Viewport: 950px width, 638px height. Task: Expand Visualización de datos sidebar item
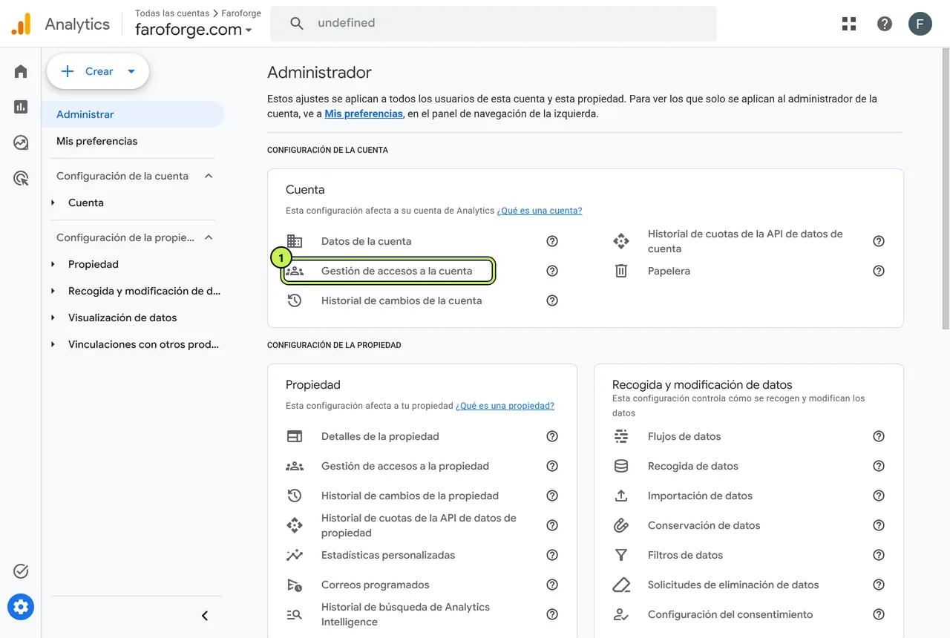(x=53, y=318)
